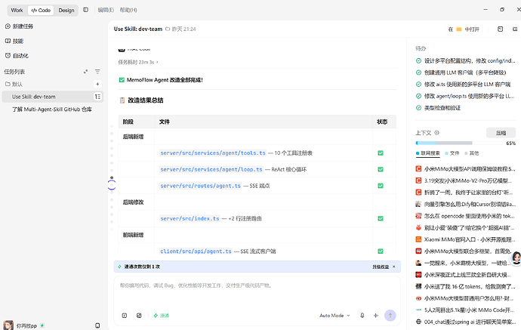521x330 pixels.
Task: Click the checkmark in the client api/agent.ts row
Action: pyautogui.click(x=381, y=251)
